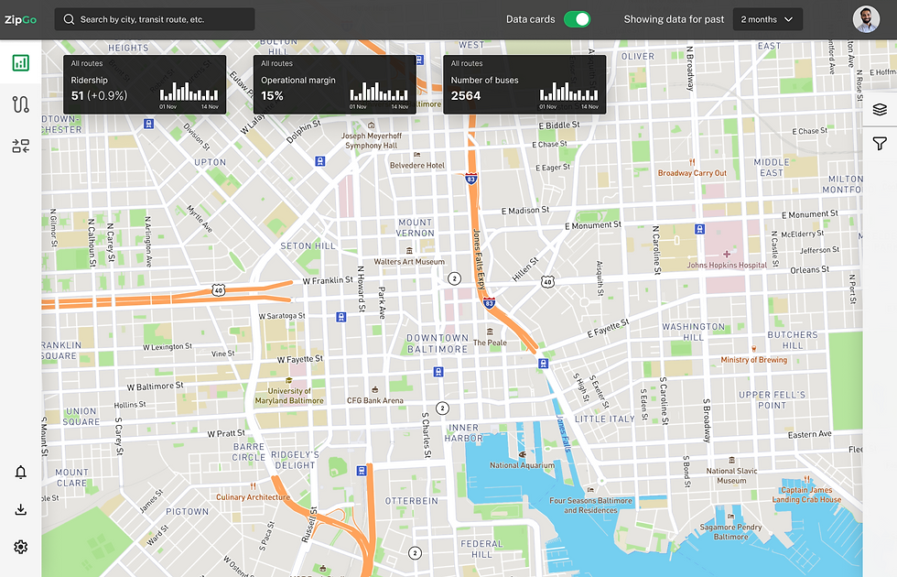
Task: Open notifications bell icon
Action: (20, 473)
